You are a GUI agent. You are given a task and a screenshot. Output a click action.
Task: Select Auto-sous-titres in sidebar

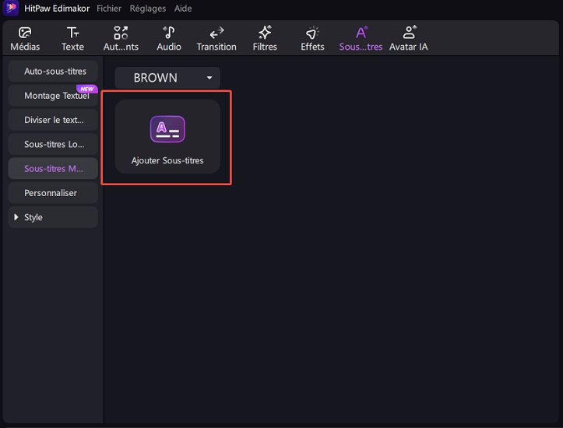pos(53,71)
